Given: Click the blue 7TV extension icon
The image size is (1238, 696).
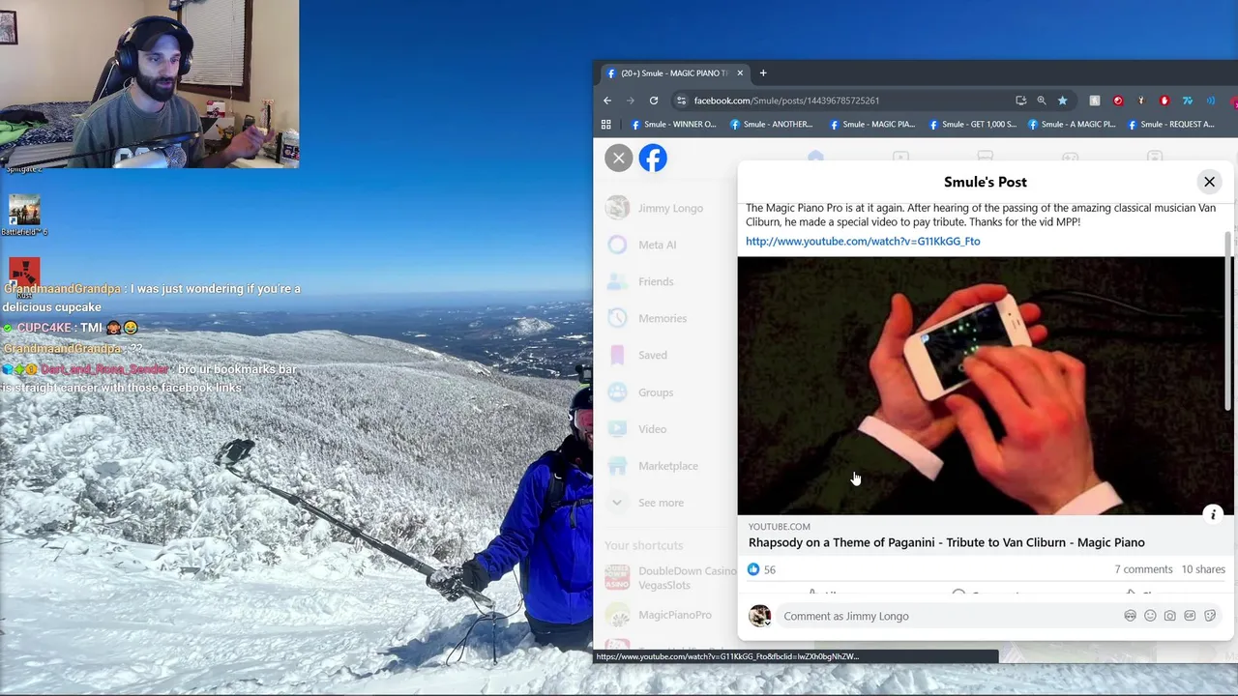Looking at the screenshot, I should click(1188, 101).
